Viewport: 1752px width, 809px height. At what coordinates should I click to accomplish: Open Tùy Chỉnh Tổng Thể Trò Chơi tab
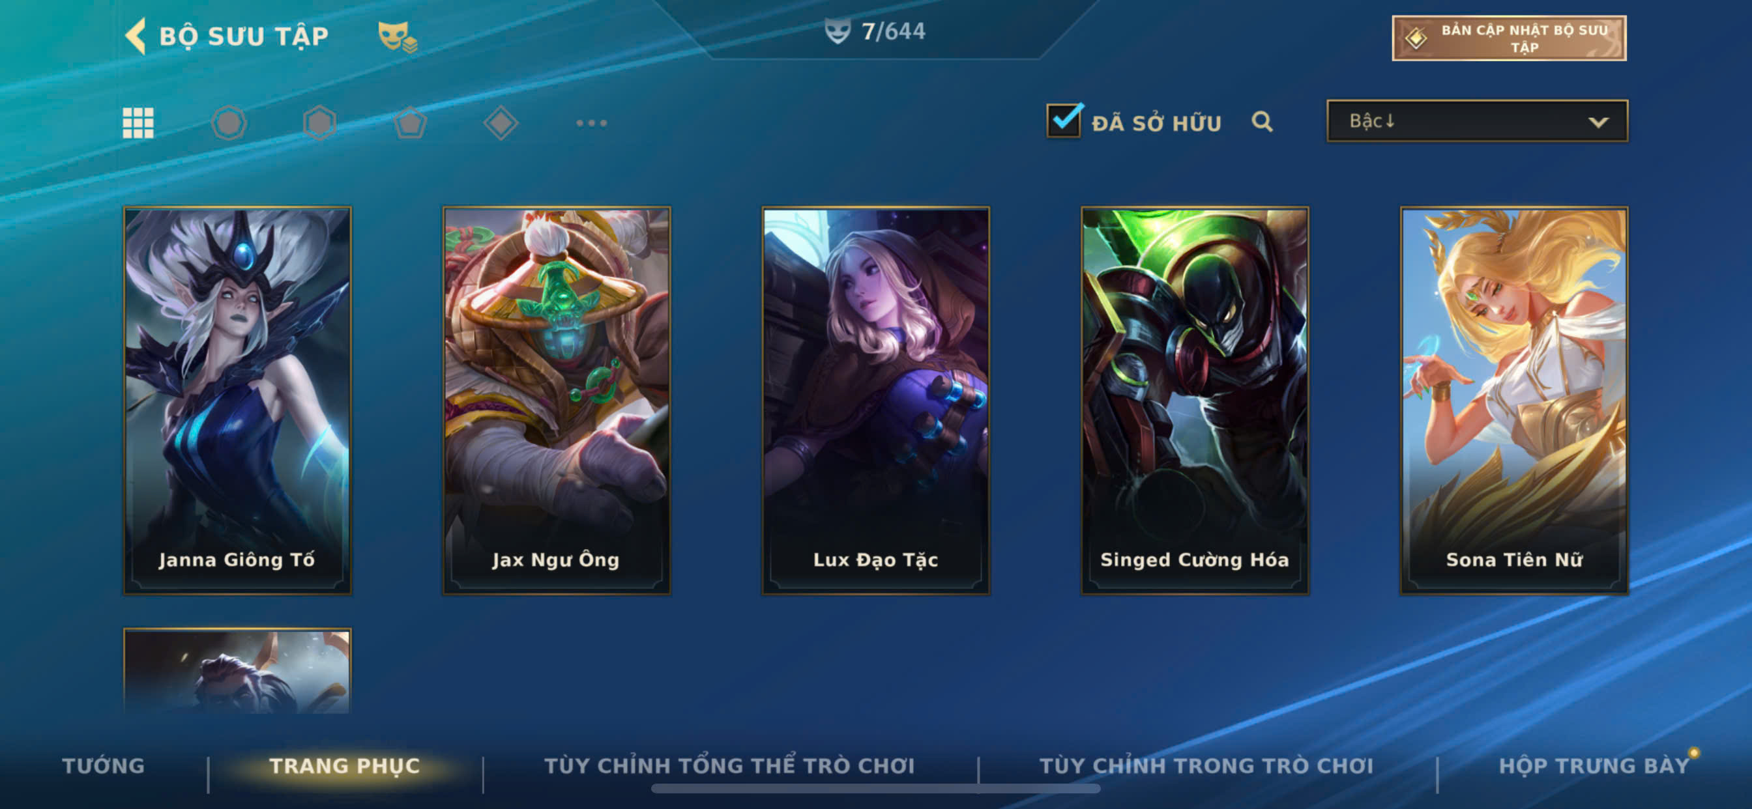coord(729,765)
